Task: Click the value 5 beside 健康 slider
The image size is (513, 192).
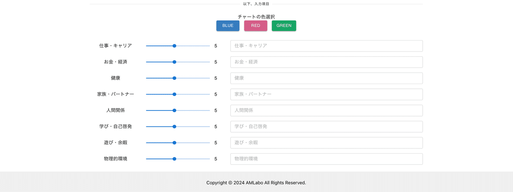Action: 216,78
